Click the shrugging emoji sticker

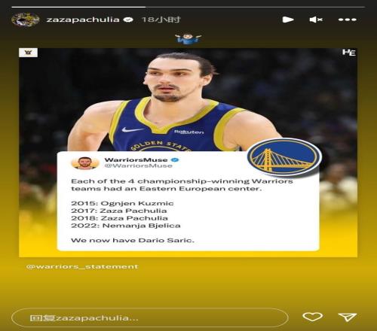click(188, 39)
